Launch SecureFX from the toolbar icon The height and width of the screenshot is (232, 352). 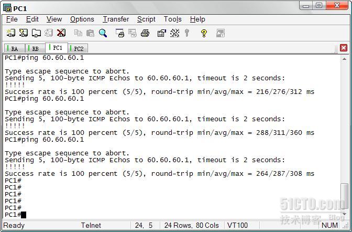coord(221,33)
